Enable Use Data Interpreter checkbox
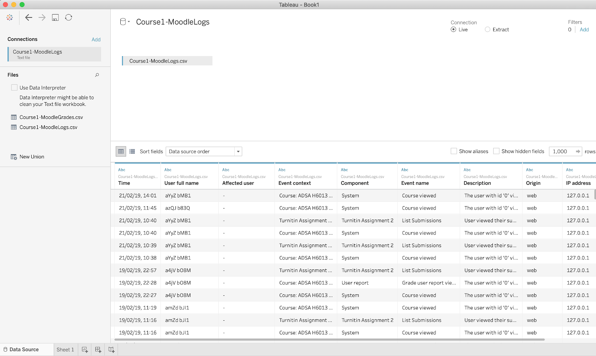Image resolution: width=596 pixels, height=356 pixels. pyautogui.click(x=15, y=87)
